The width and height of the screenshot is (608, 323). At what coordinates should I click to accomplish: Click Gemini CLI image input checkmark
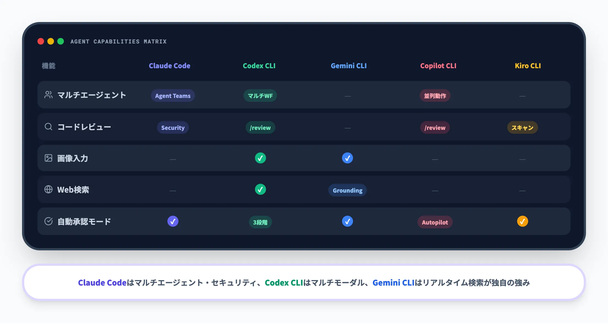tap(348, 158)
